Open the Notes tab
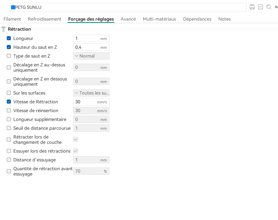The image size is (278, 220). (x=224, y=19)
